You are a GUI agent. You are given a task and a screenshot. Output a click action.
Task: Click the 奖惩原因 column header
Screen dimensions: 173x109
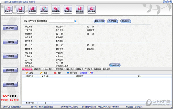tap(80, 76)
